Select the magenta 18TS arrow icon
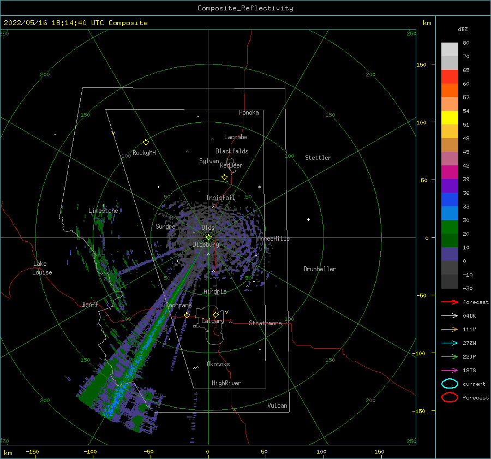491x459 pixels. pyautogui.click(x=450, y=371)
